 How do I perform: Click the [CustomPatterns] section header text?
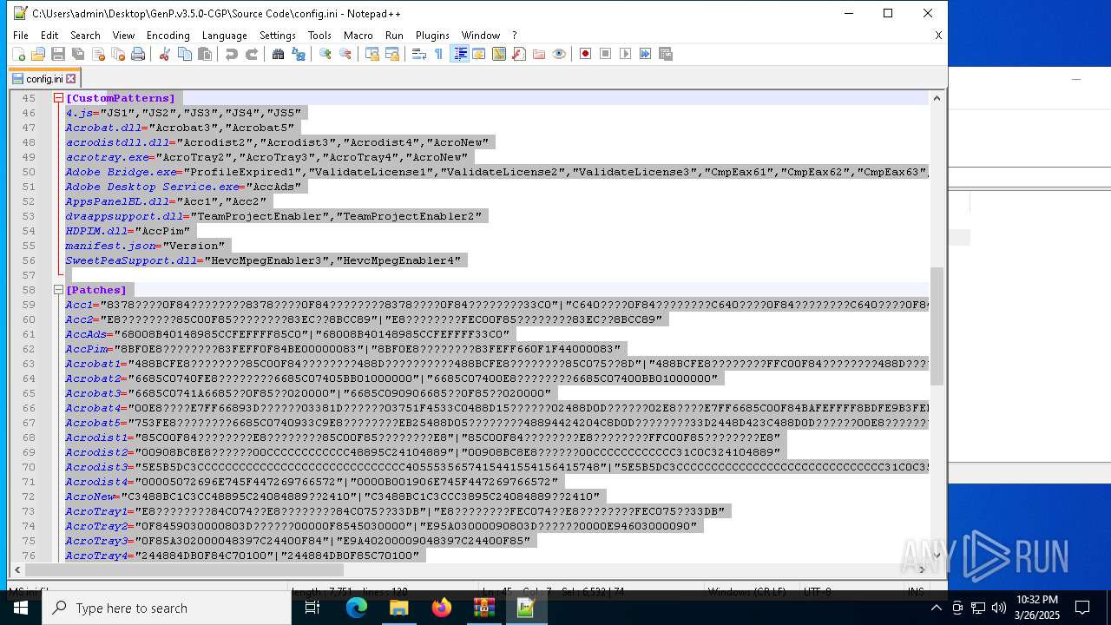121,98
